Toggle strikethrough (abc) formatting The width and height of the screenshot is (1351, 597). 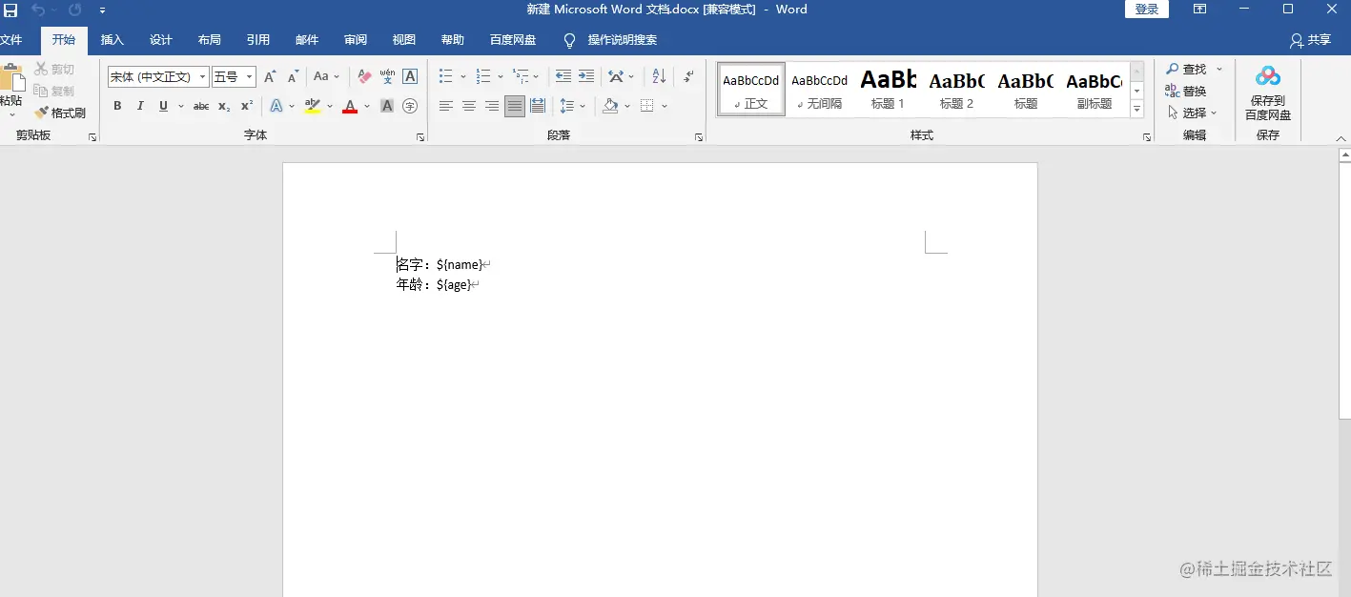201,106
